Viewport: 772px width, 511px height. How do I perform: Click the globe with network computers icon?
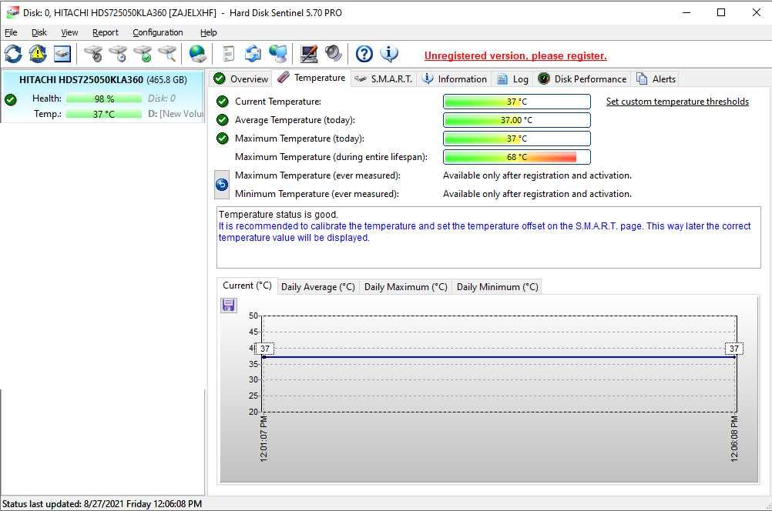278,54
